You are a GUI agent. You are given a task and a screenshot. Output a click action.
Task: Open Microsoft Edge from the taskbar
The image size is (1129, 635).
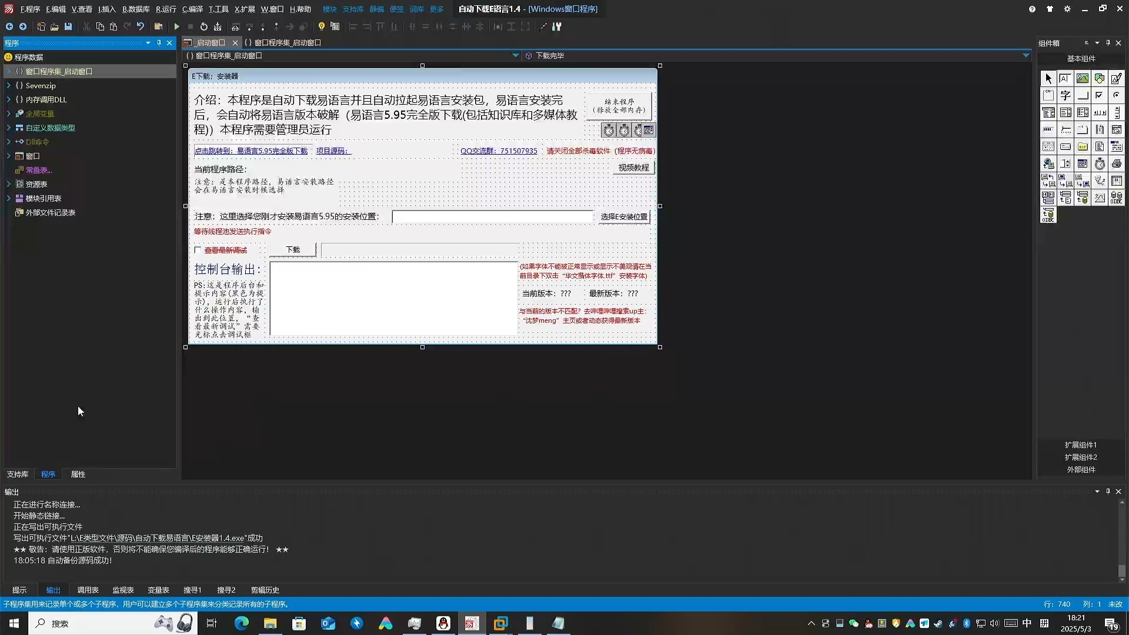click(x=241, y=623)
